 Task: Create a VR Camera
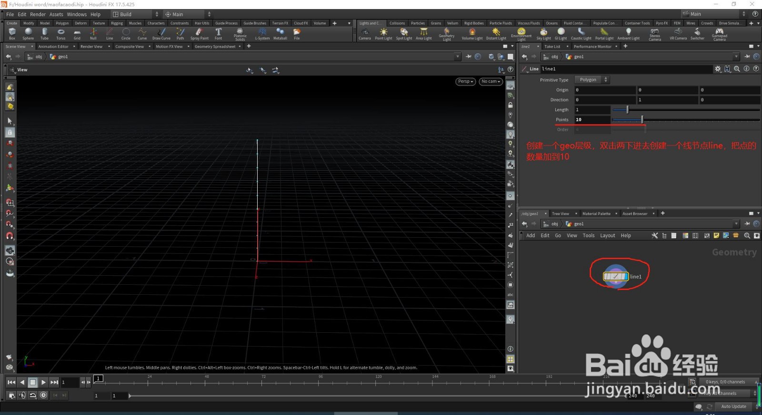(x=678, y=34)
